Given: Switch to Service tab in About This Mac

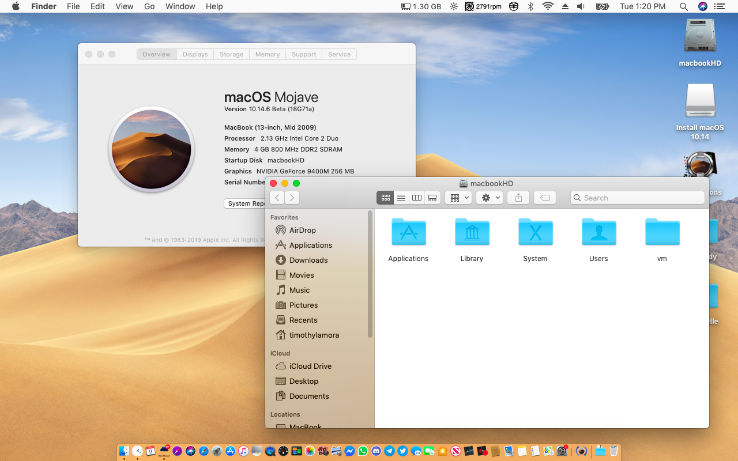Looking at the screenshot, I should 339,54.
